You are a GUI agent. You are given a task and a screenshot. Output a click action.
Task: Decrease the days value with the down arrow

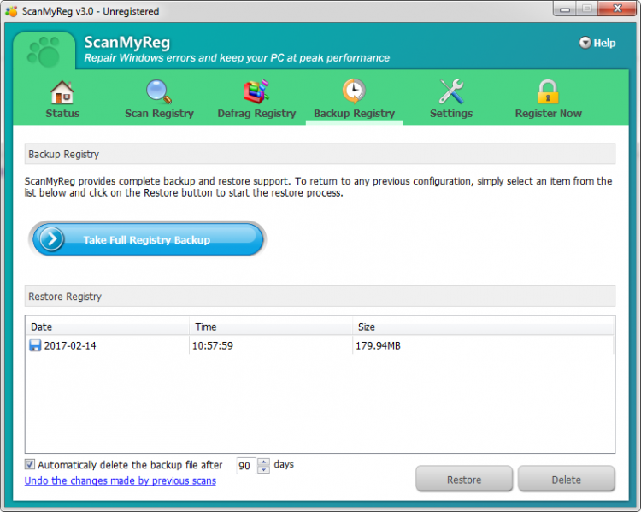264,469
